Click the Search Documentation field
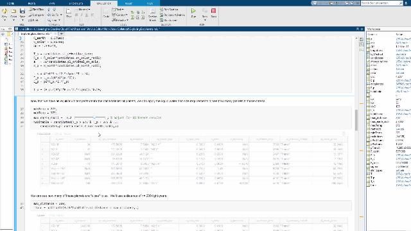The width and height of the screenshot is (411, 231). [381, 3]
